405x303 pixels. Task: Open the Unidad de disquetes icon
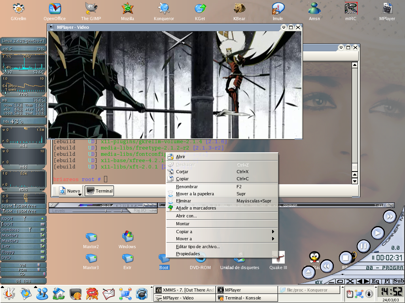coord(240,260)
